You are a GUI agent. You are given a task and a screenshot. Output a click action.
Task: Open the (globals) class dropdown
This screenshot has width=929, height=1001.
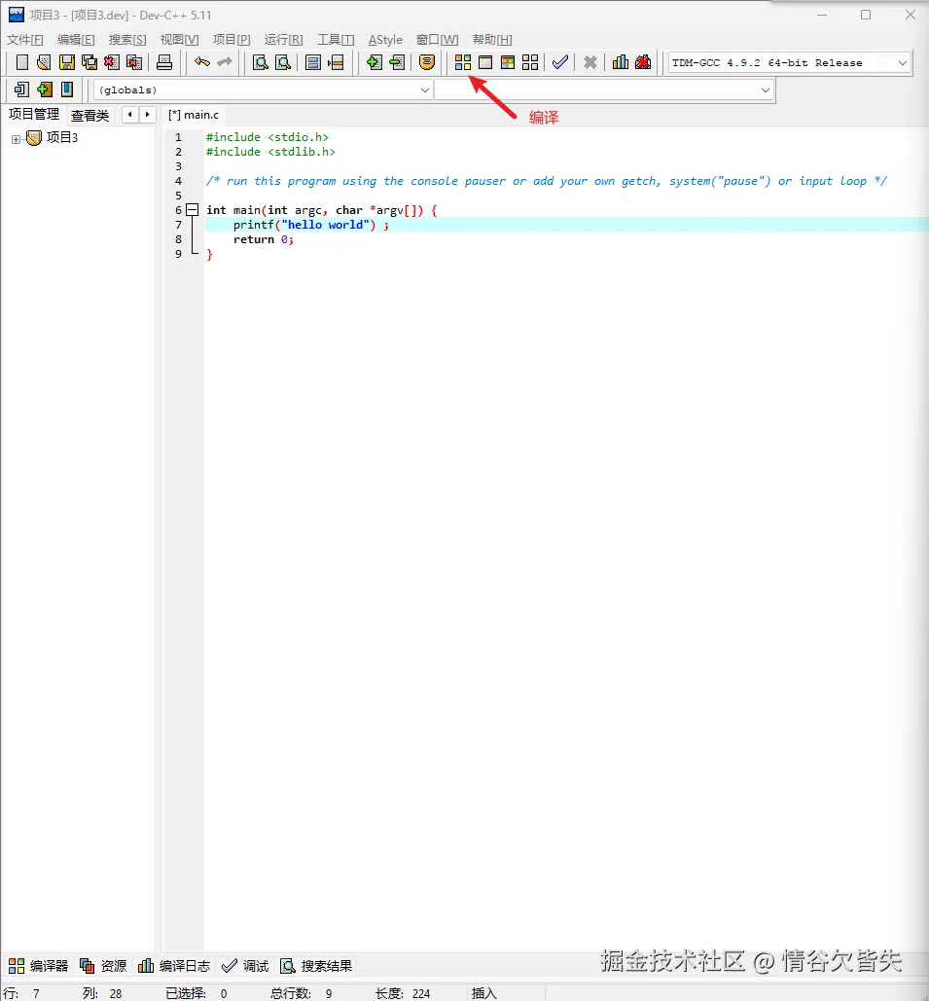click(263, 90)
